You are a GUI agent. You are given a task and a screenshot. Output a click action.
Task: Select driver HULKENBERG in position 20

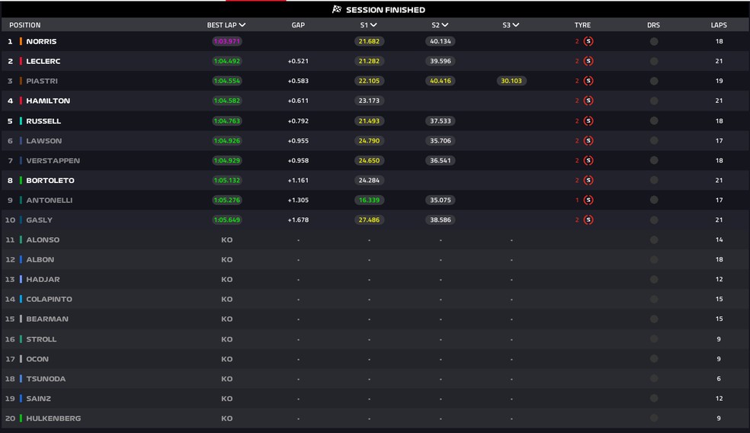click(x=53, y=419)
